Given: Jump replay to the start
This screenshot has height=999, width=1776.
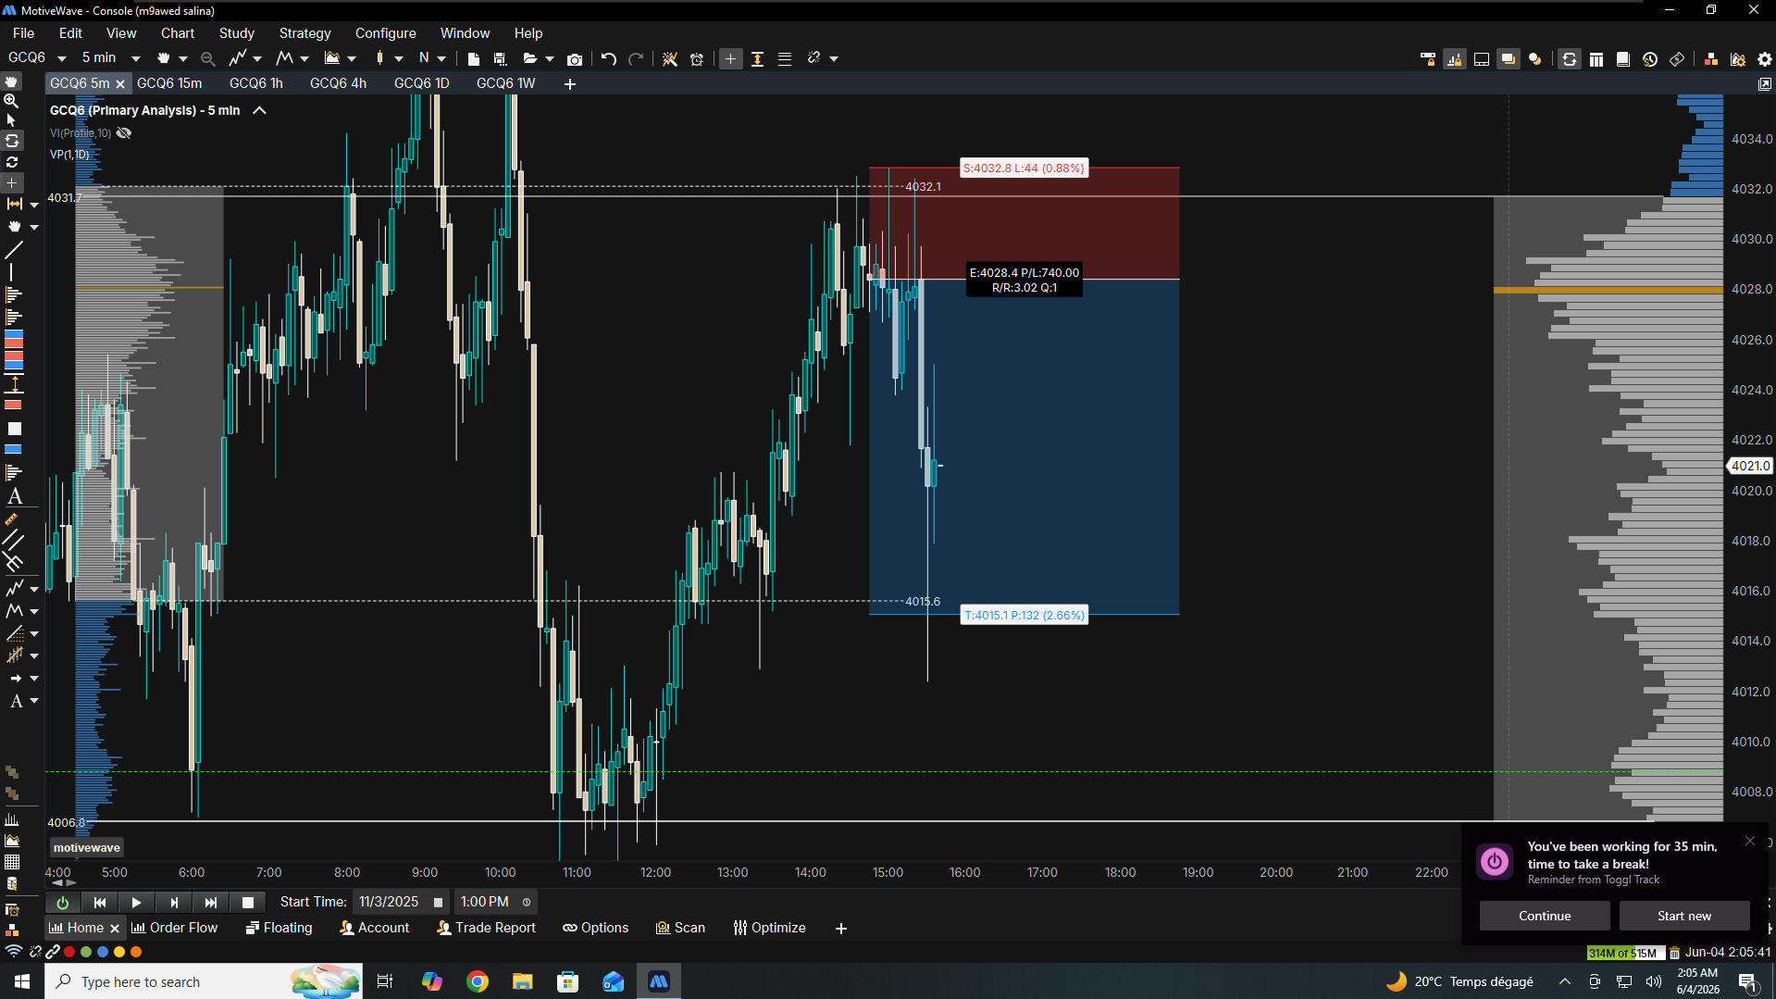Looking at the screenshot, I should [100, 902].
